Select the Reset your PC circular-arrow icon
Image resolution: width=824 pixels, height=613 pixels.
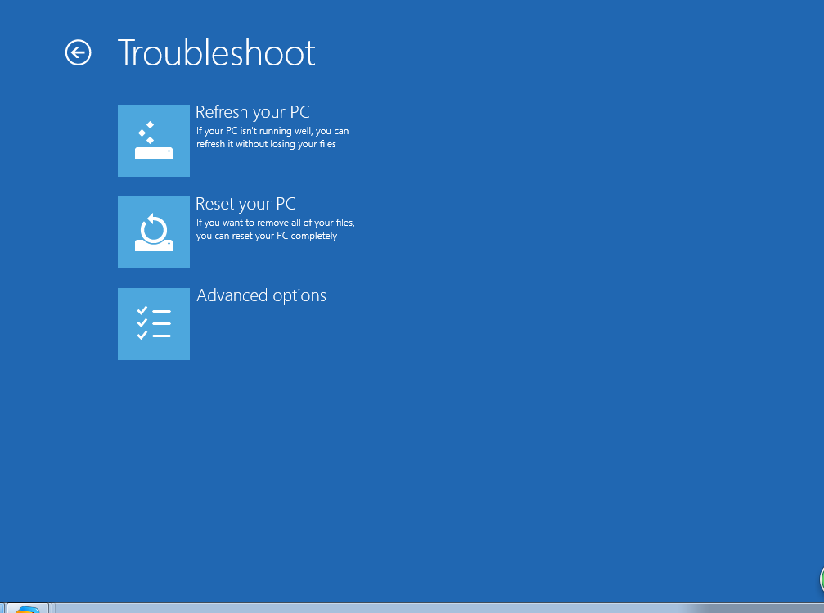[x=154, y=232]
